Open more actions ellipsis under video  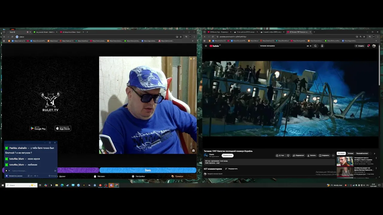[333, 155]
